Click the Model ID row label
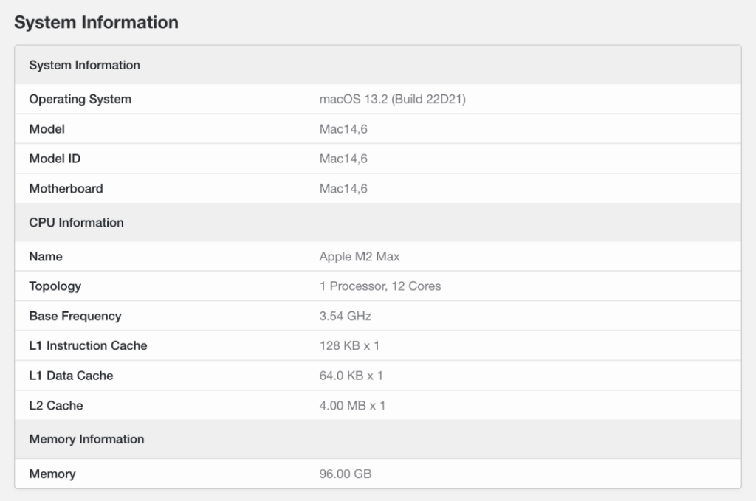 (55, 159)
